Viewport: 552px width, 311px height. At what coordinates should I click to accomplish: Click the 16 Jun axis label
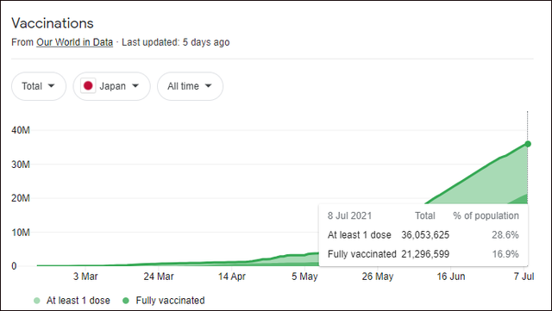click(x=451, y=277)
